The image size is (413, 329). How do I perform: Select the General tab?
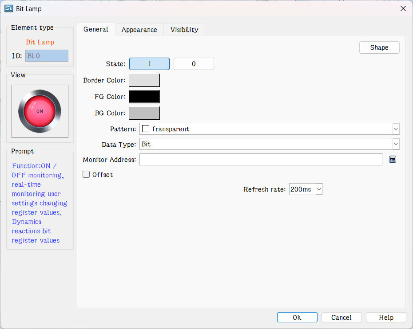click(96, 29)
